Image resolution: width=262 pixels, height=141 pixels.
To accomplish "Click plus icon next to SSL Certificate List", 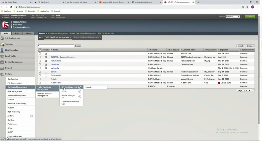I will click(x=80, y=87).
